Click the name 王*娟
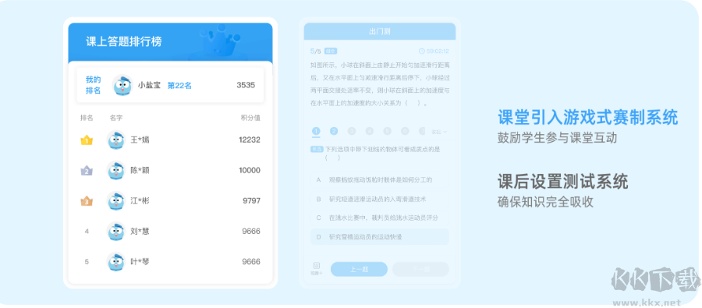Viewport: 702px width, 308px height. (140, 140)
